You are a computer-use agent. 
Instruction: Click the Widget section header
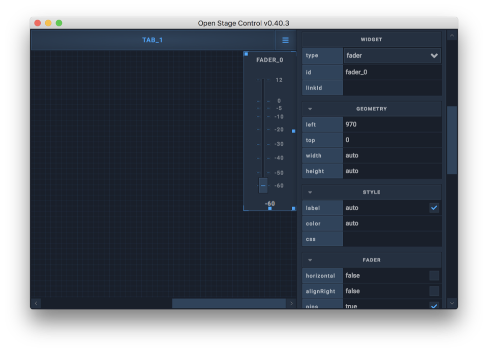pyautogui.click(x=372, y=40)
